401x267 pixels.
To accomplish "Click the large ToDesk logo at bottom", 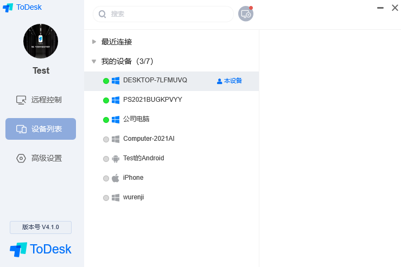I will click(x=40, y=249).
